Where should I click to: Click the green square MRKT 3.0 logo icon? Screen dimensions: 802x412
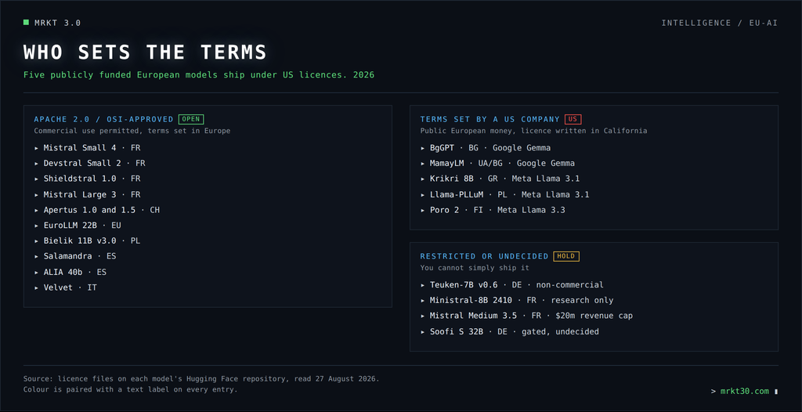[26, 23]
